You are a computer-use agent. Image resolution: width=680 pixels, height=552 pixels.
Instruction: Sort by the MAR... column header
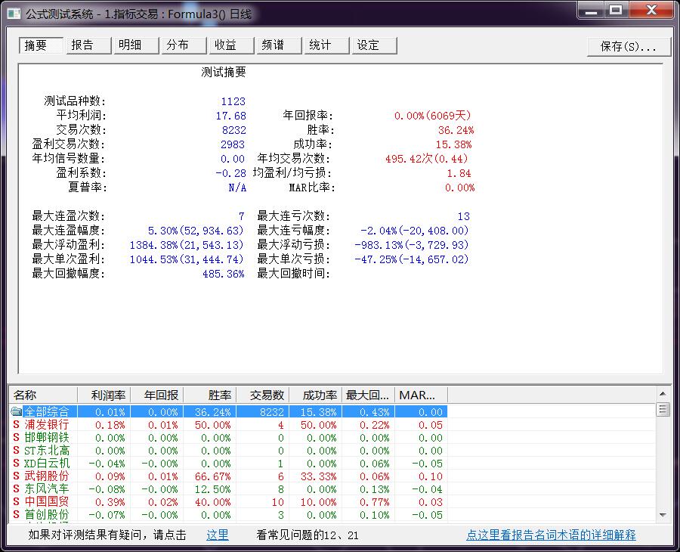(421, 395)
